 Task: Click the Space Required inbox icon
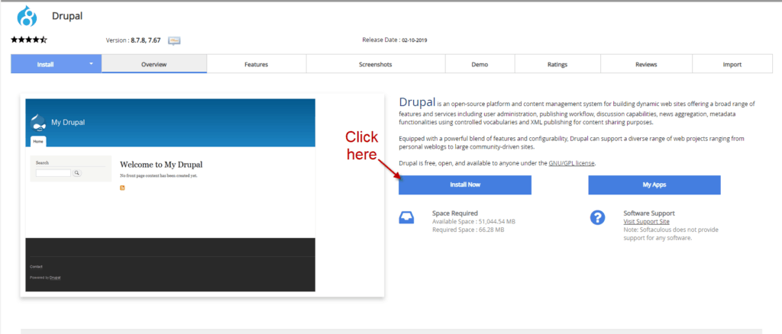pos(406,218)
